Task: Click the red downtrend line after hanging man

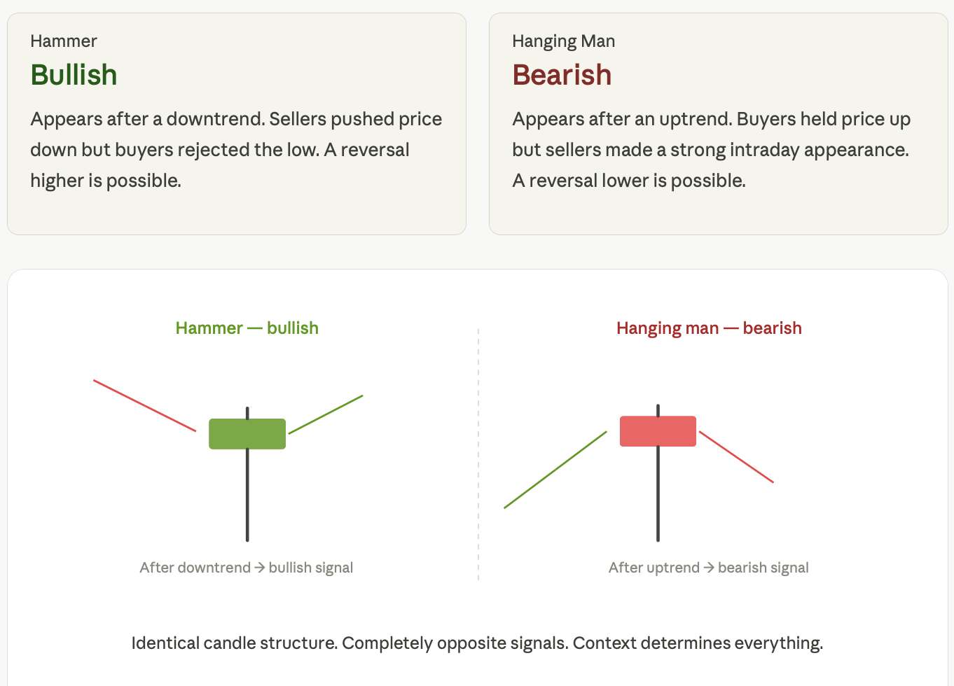Action: (736, 457)
